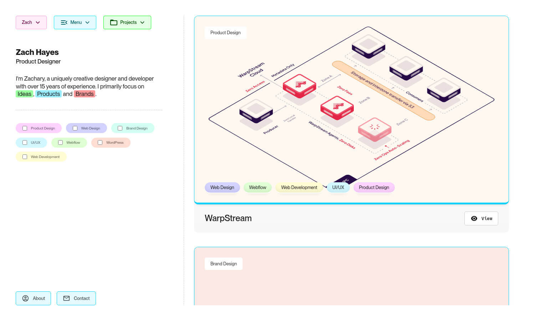
Task: Select the UI/UX tag on WarpStream card
Action: pyautogui.click(x=338, y=187)
